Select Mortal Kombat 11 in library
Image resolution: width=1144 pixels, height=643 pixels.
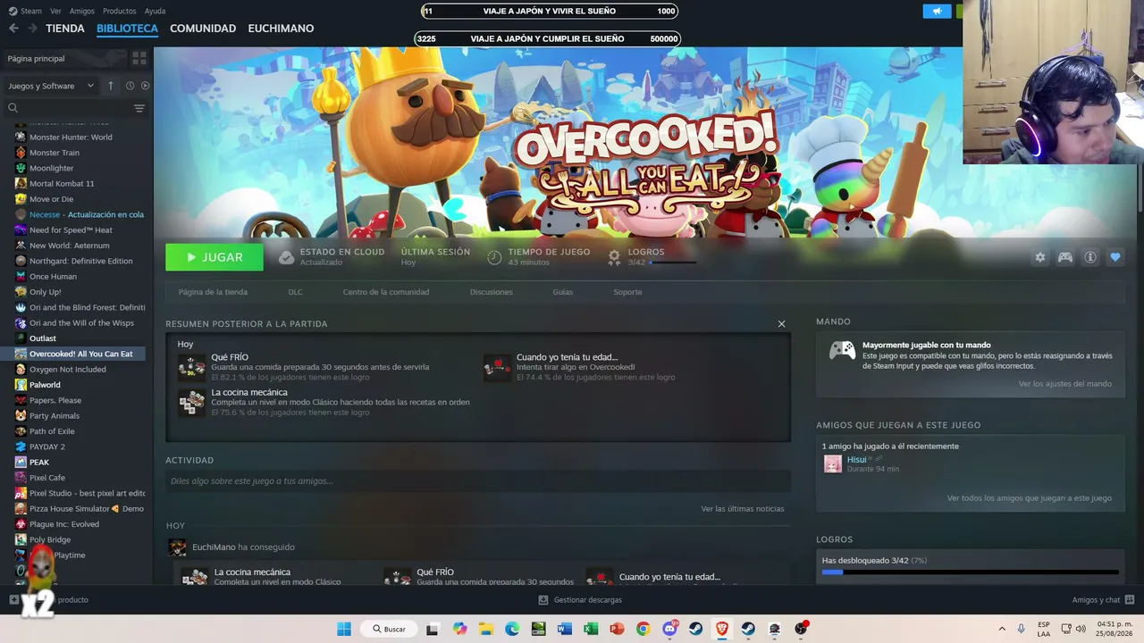[62, 184]
